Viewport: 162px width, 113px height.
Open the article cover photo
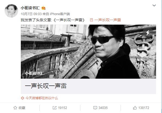[x=88, y=52]
